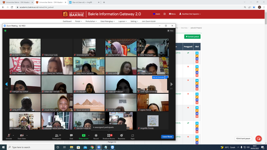Open Breakout Rooms in Zoom toolbar
The height and width of the screenshot is (150, 267).
click(x=109, y=137)
